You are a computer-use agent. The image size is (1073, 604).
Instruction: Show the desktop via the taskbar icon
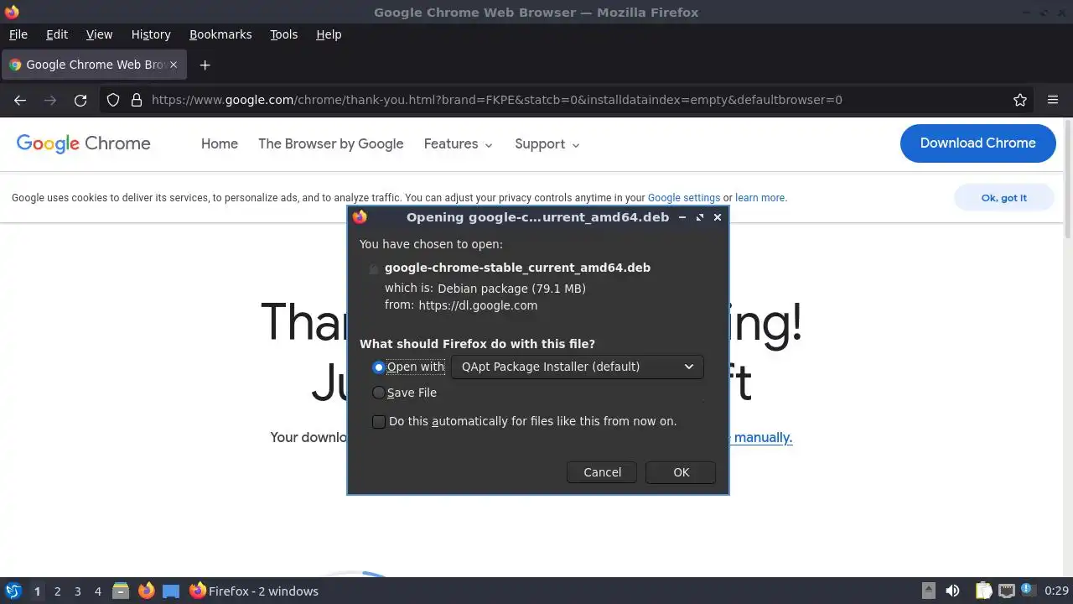(171, 591)
